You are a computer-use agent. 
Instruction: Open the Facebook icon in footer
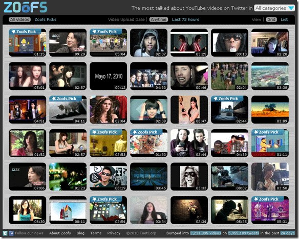11,233
